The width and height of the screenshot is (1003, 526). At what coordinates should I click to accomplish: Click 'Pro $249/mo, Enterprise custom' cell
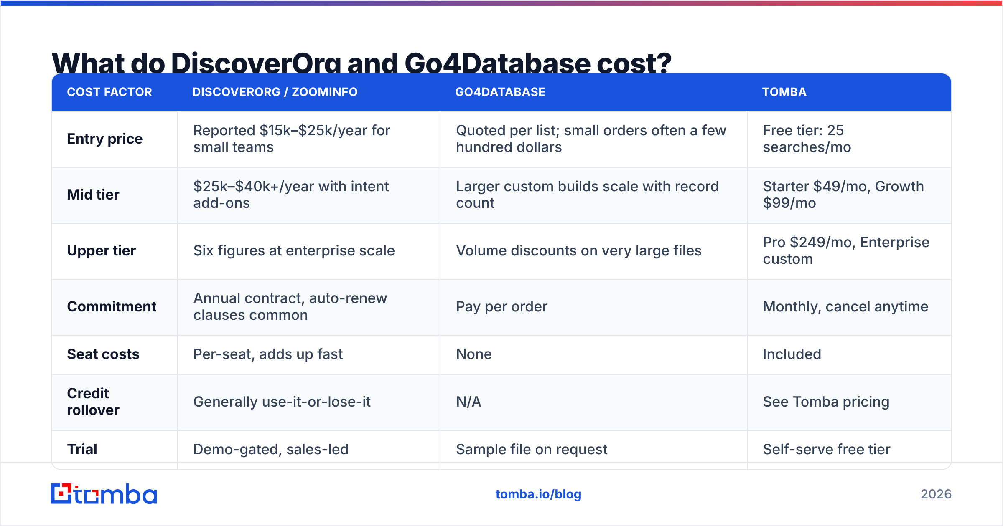[x=846, y=250]
